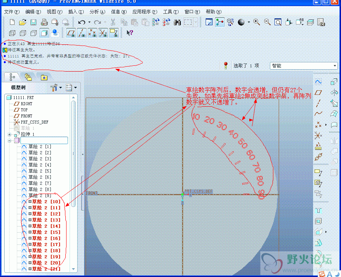Switch to wireframe display mode
341x277 pixels.
pyautogui.click(x=12, y=33)
